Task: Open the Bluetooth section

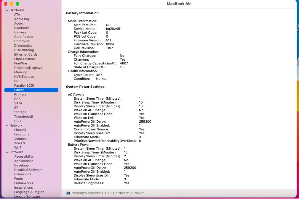Action: tap(22, 28)
